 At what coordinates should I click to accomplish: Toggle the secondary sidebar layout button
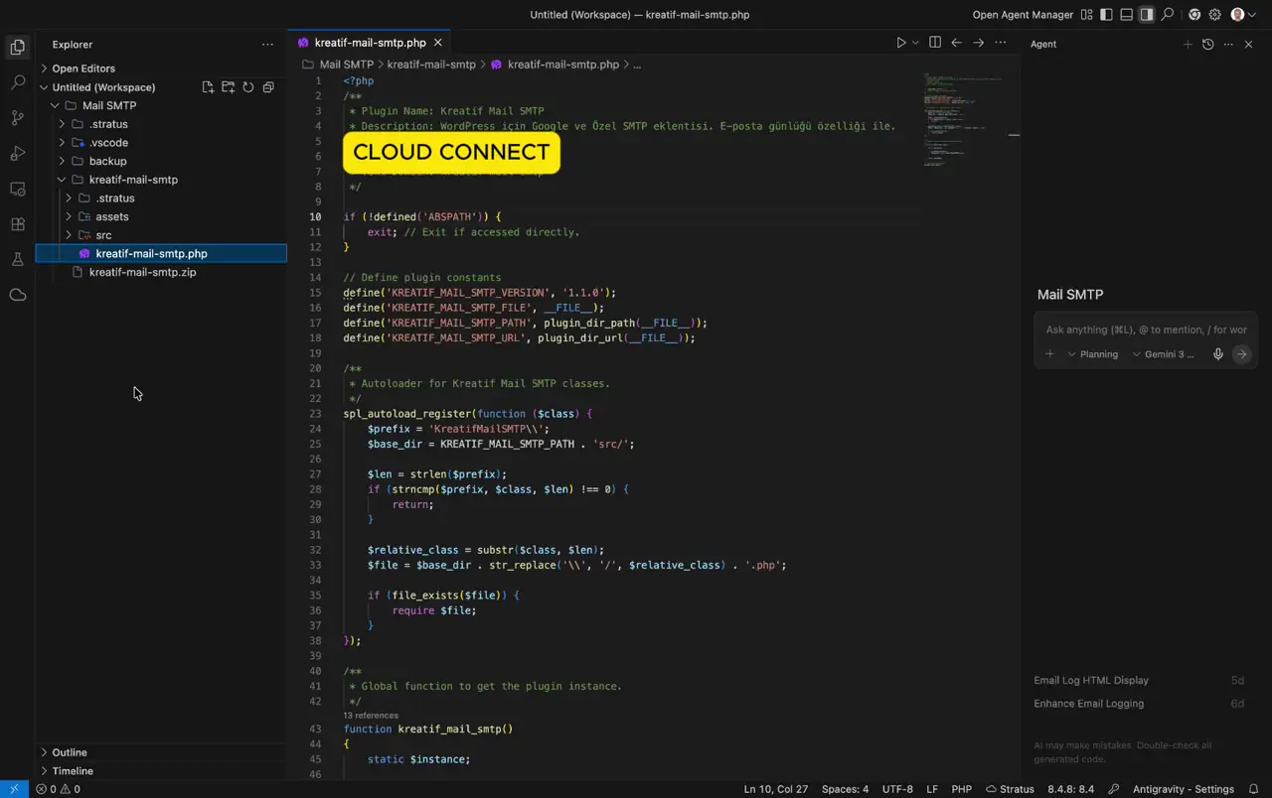tap(1146, 15)
